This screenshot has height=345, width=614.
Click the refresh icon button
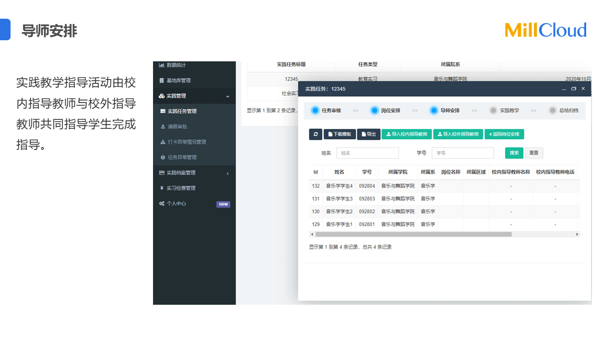point(315,134)
